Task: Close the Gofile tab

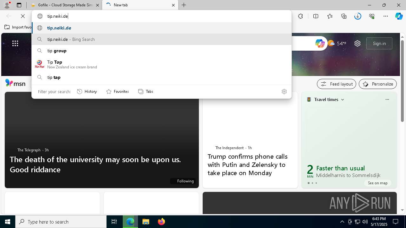Action: [97, 5]
